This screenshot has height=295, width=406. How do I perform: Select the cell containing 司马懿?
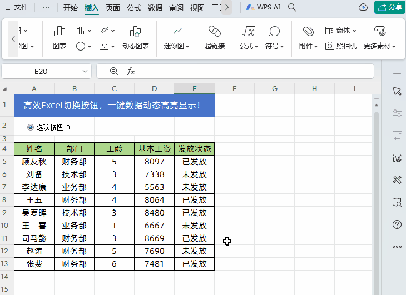[x=34, y=238]
